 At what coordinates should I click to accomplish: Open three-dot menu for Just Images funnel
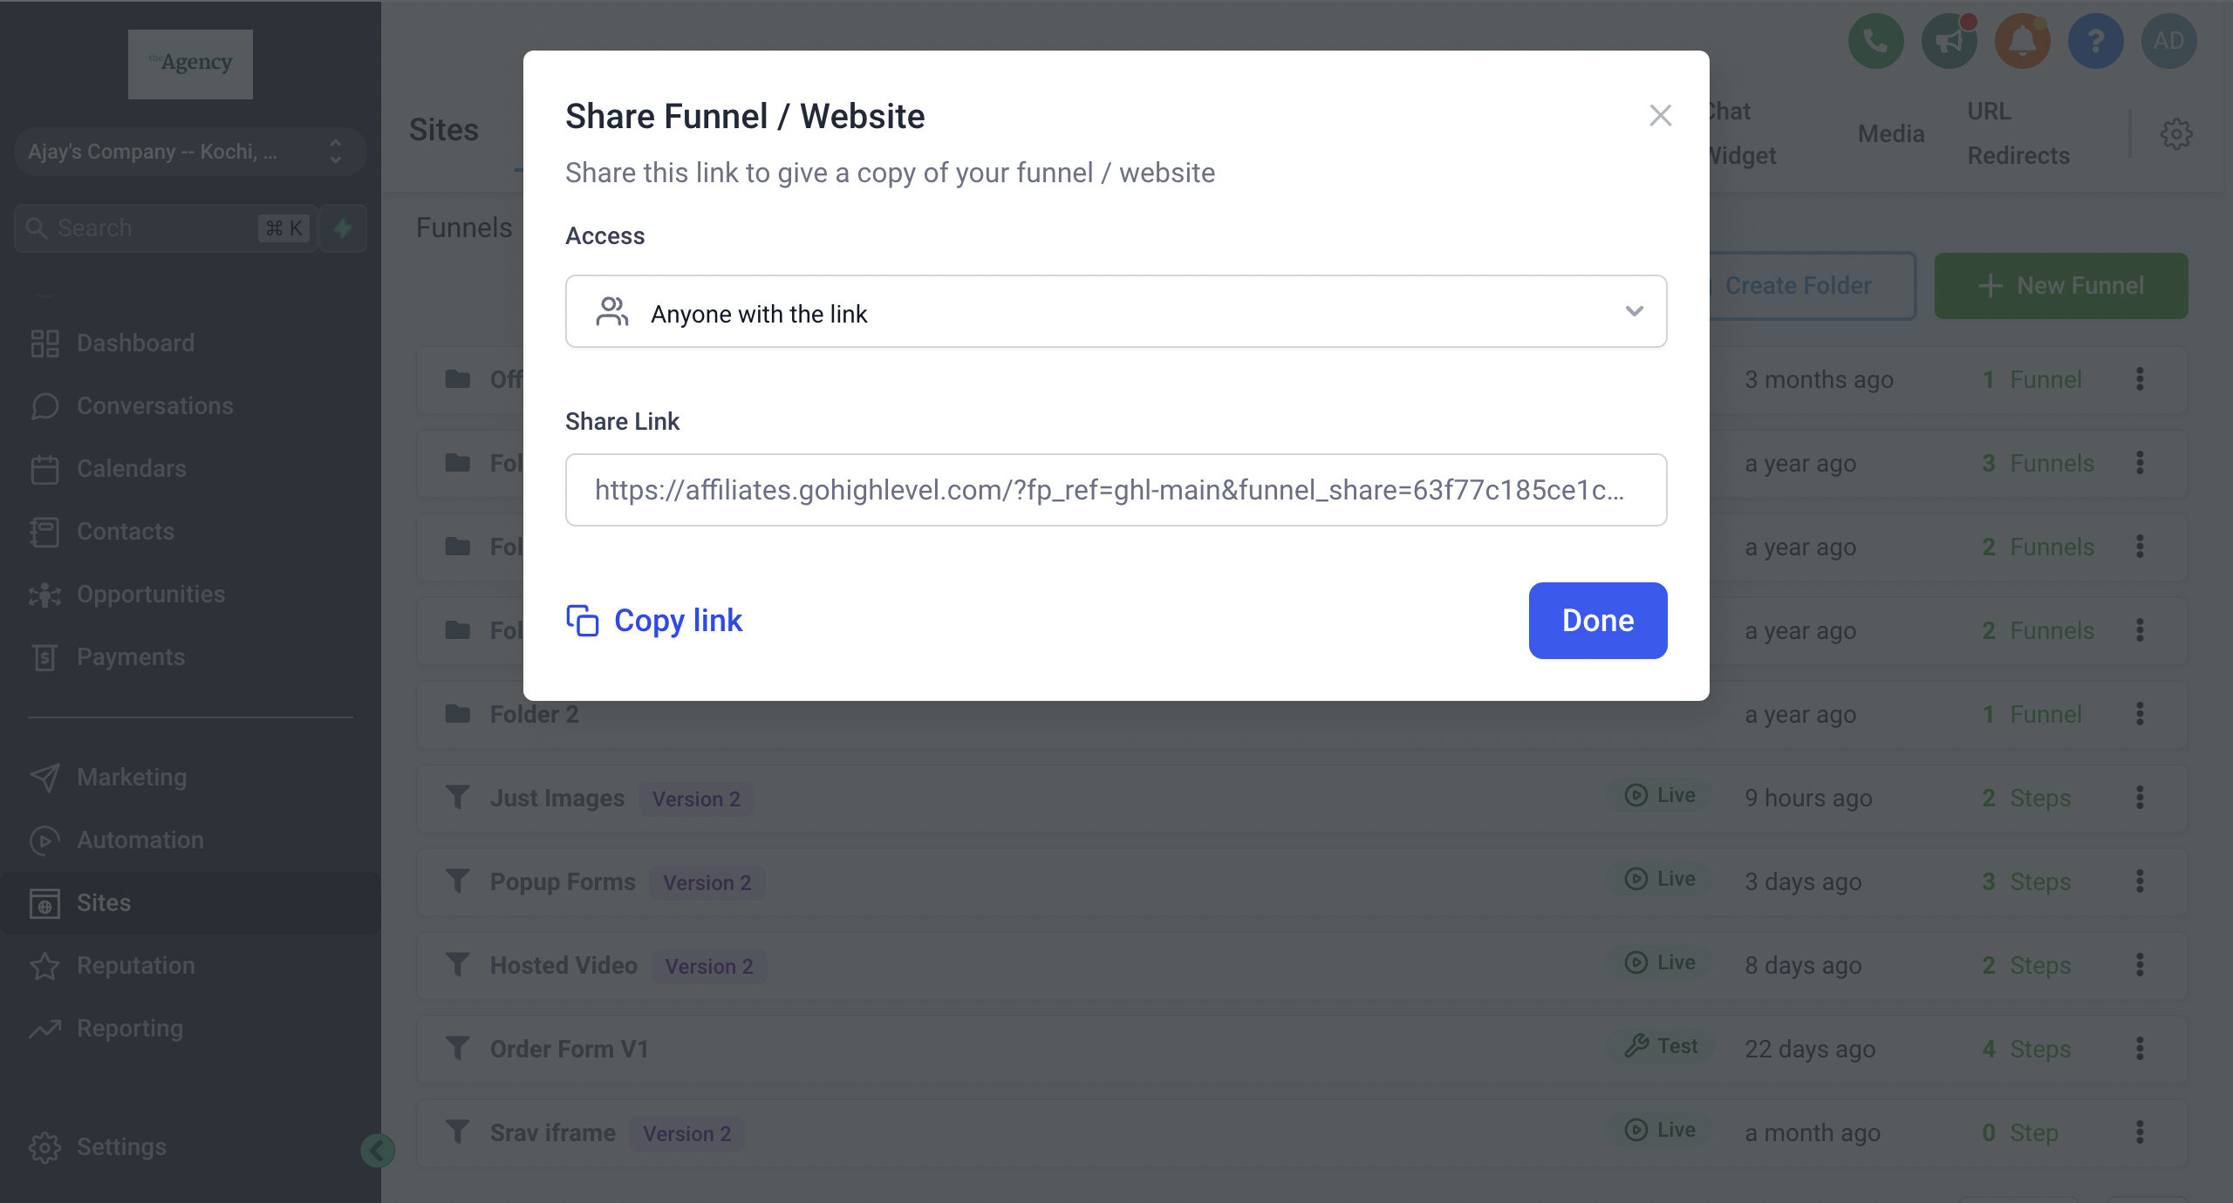[2140, 798]
